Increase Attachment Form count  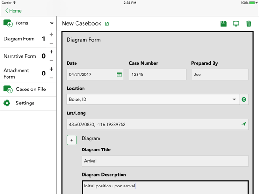[51, 69]
